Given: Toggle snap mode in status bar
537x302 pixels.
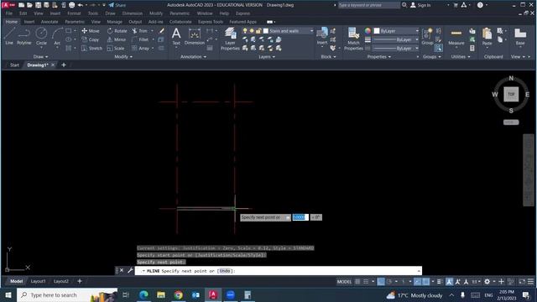Looking at the screenshot, I should point(366,282).
